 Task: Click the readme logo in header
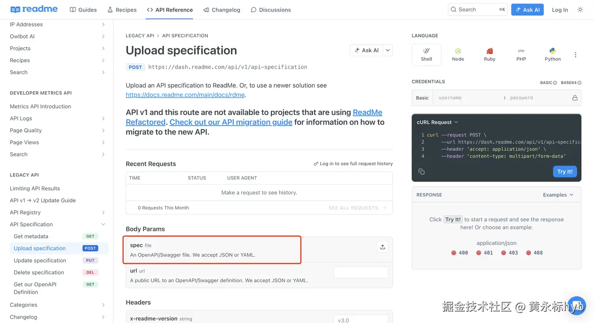(34, 10)
